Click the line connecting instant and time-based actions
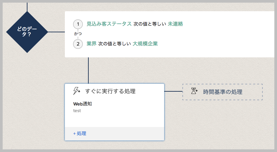Image resolution: width=277 pixels, height=152 pixels. pyautogui.click(x=173, y=91)
